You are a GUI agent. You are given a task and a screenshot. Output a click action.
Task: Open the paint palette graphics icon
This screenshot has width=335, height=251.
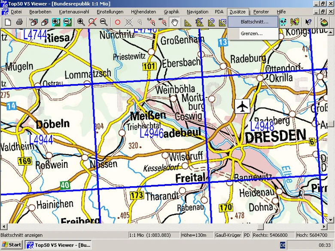pyautogui.click(x=294, y=22)
